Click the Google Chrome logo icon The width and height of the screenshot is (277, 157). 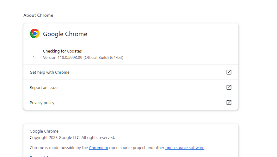click(x=35, y=34)
